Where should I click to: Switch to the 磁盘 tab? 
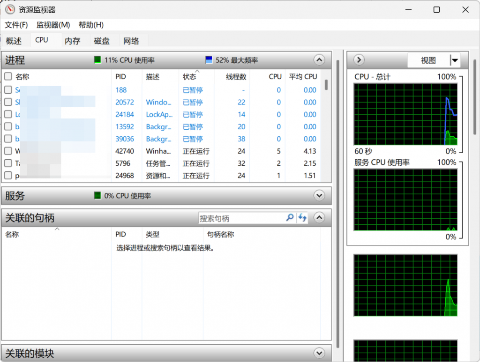(102, 41)
